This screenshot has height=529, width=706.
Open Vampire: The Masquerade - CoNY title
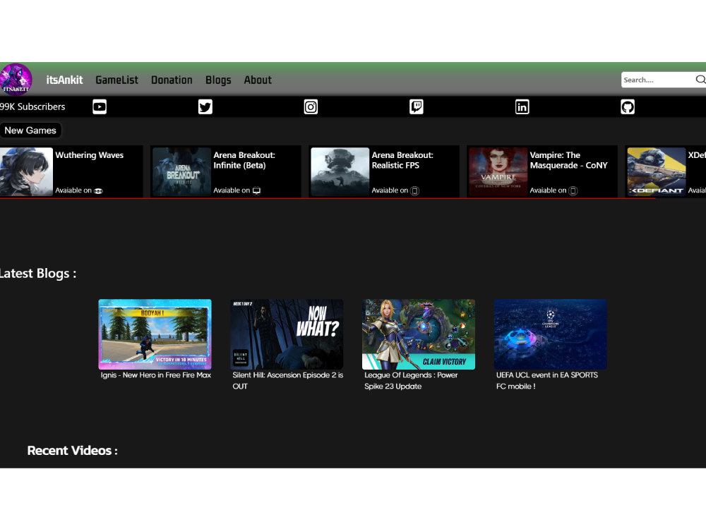click(568, 160)
